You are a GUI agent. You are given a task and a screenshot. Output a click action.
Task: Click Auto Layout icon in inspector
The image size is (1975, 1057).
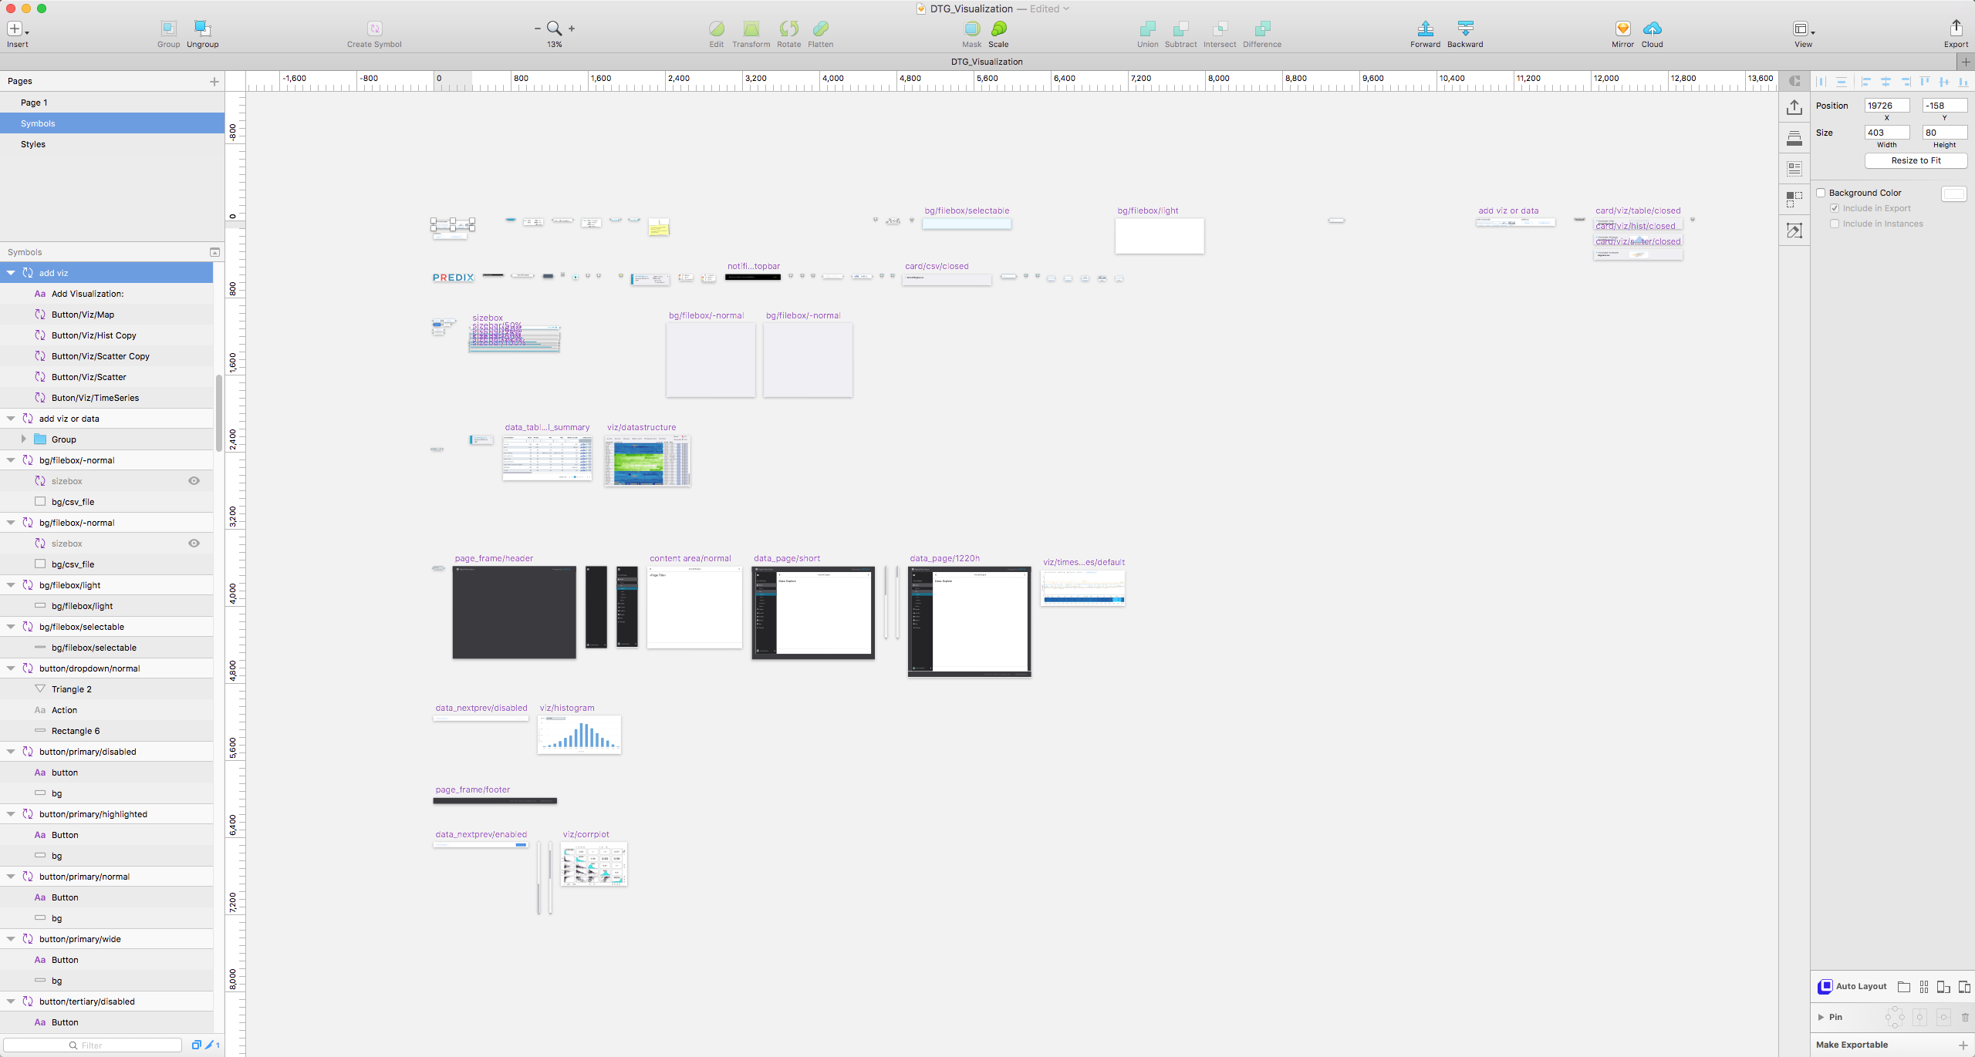pyautogui.click(x=1825, y=986)
